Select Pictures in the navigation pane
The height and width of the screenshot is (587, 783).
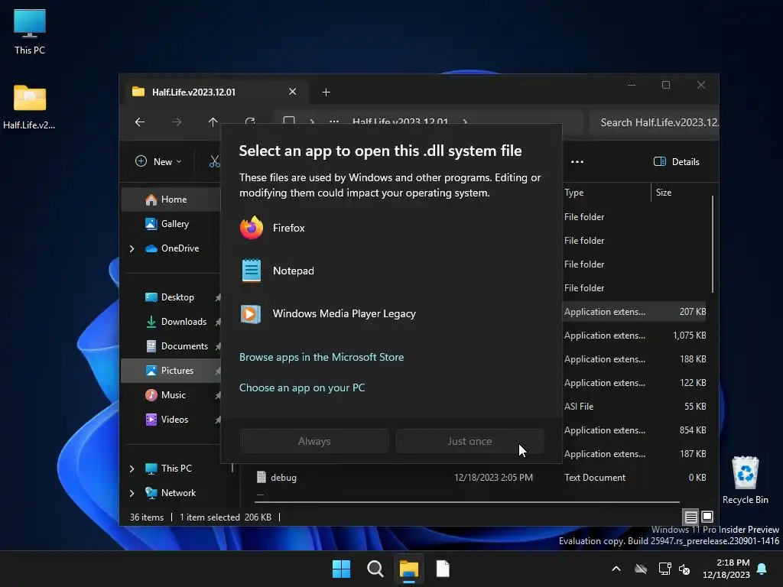[x=171, y=371]
